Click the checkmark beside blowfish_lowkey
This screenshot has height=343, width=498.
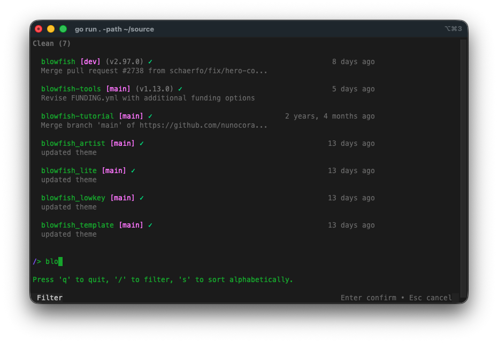click(x=141, y=198)
